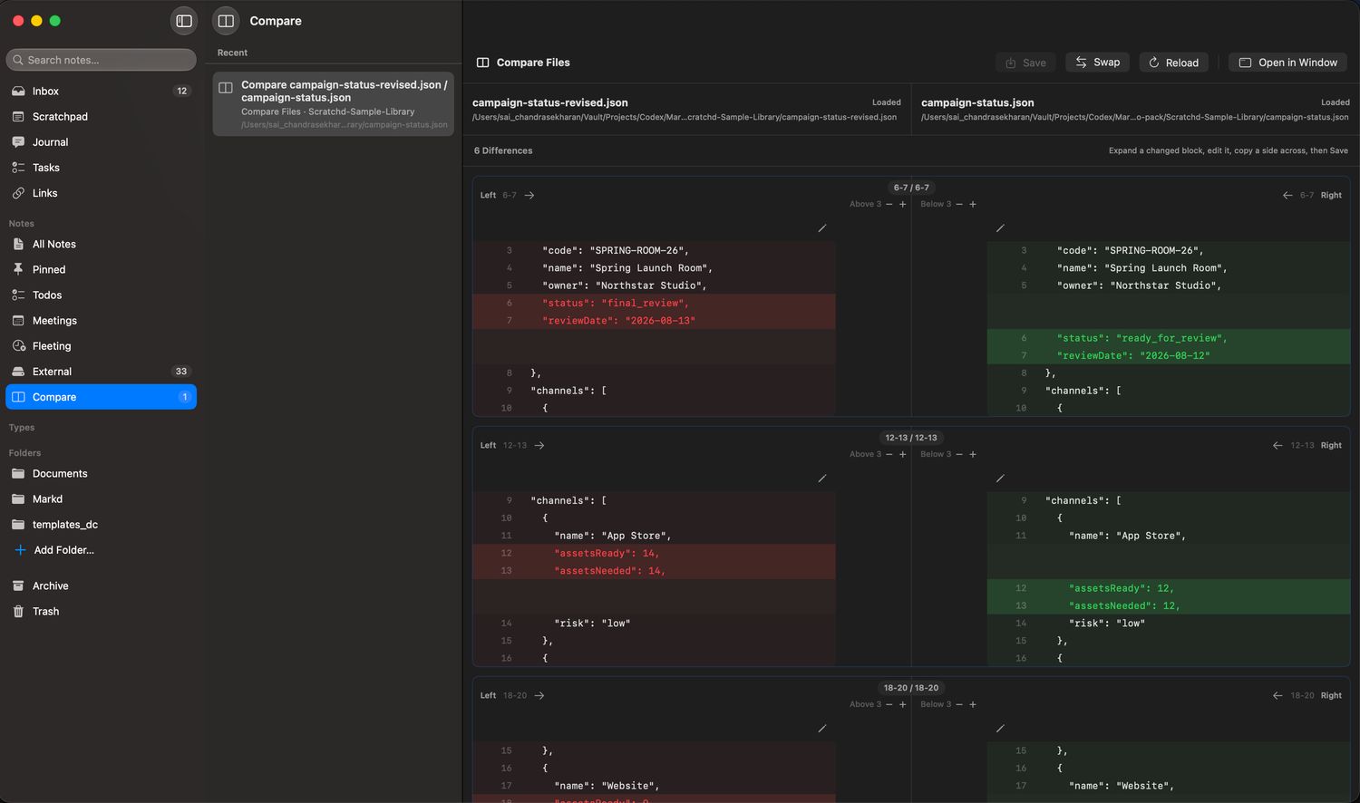Swap the compared files
Image resolution: width=1360 pixels, height=803 pixels.
coord(1097,63)
